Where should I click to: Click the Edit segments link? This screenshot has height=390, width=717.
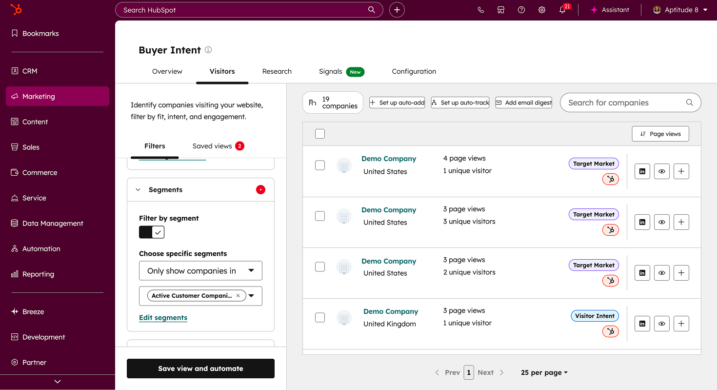(163, 318)
